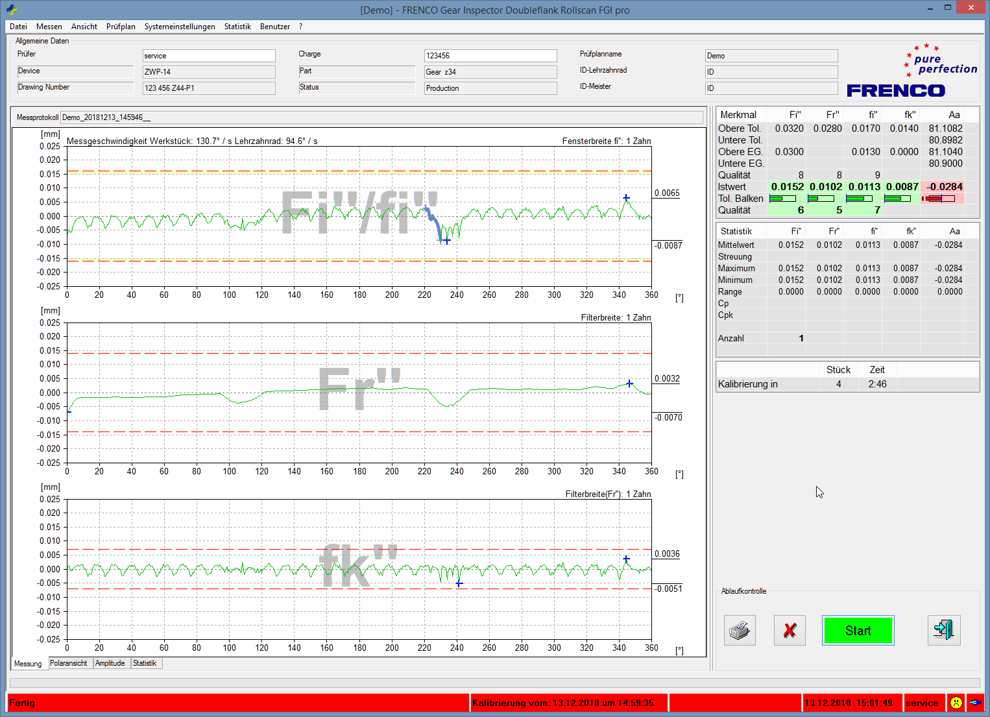Open the Datei menu
Viewport: 990px width, 717px height.
[18, 27]
